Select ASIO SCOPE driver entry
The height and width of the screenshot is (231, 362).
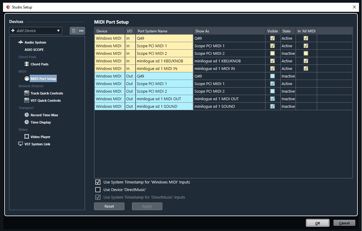(34, 50)
